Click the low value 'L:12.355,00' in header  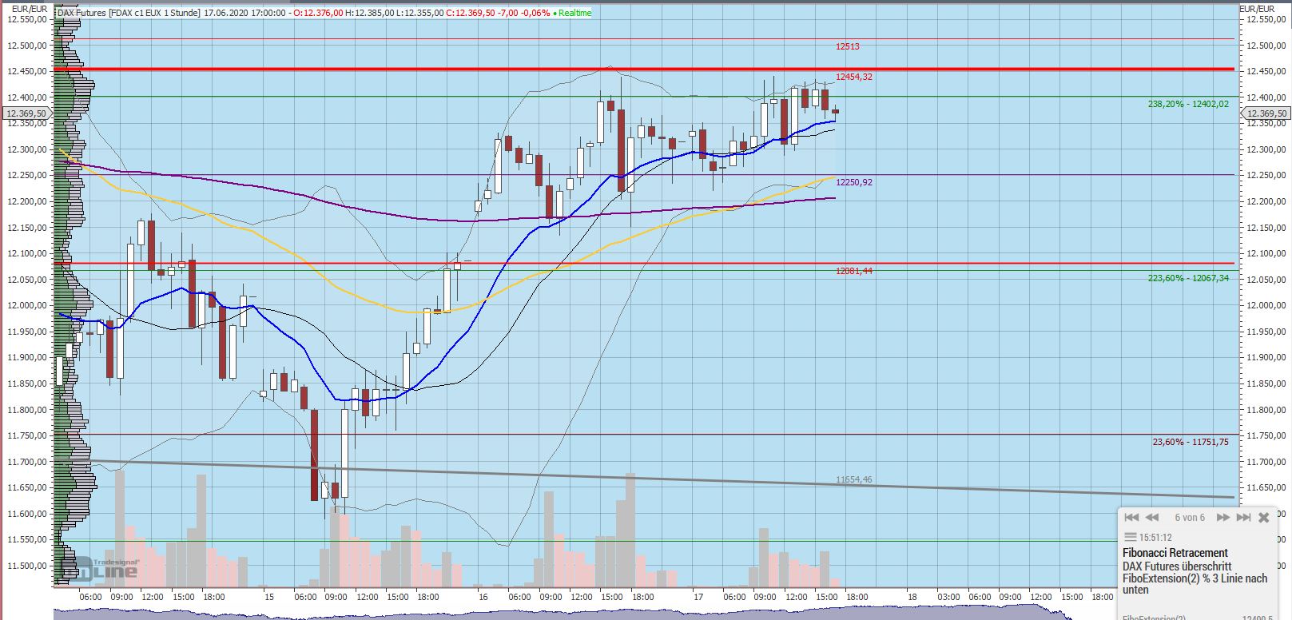(419, 13)
